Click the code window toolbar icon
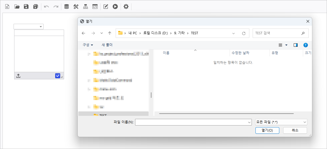Screen dimensions: 327x149 click(95, 6)
